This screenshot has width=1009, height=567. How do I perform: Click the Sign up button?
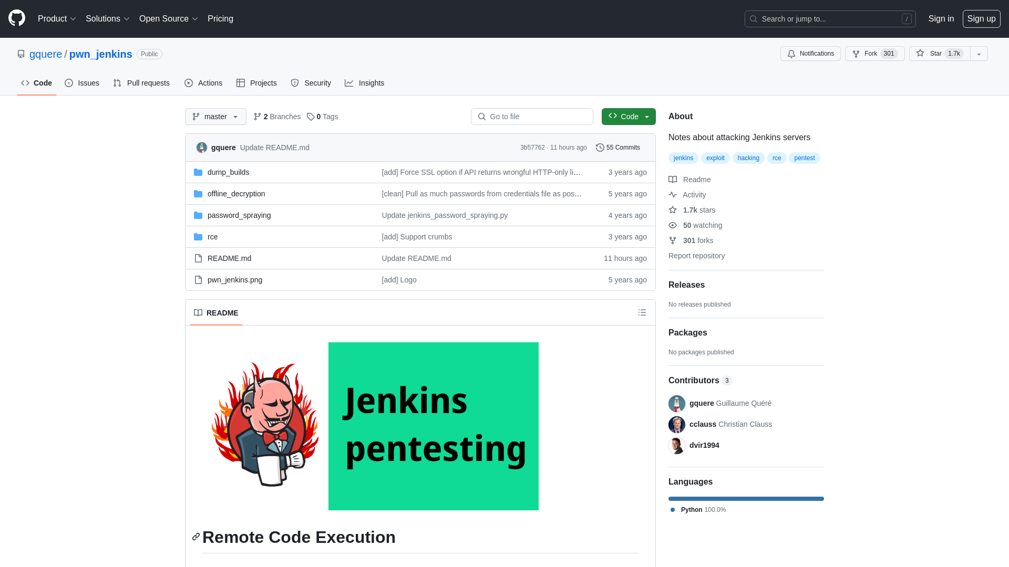[982, 18]
